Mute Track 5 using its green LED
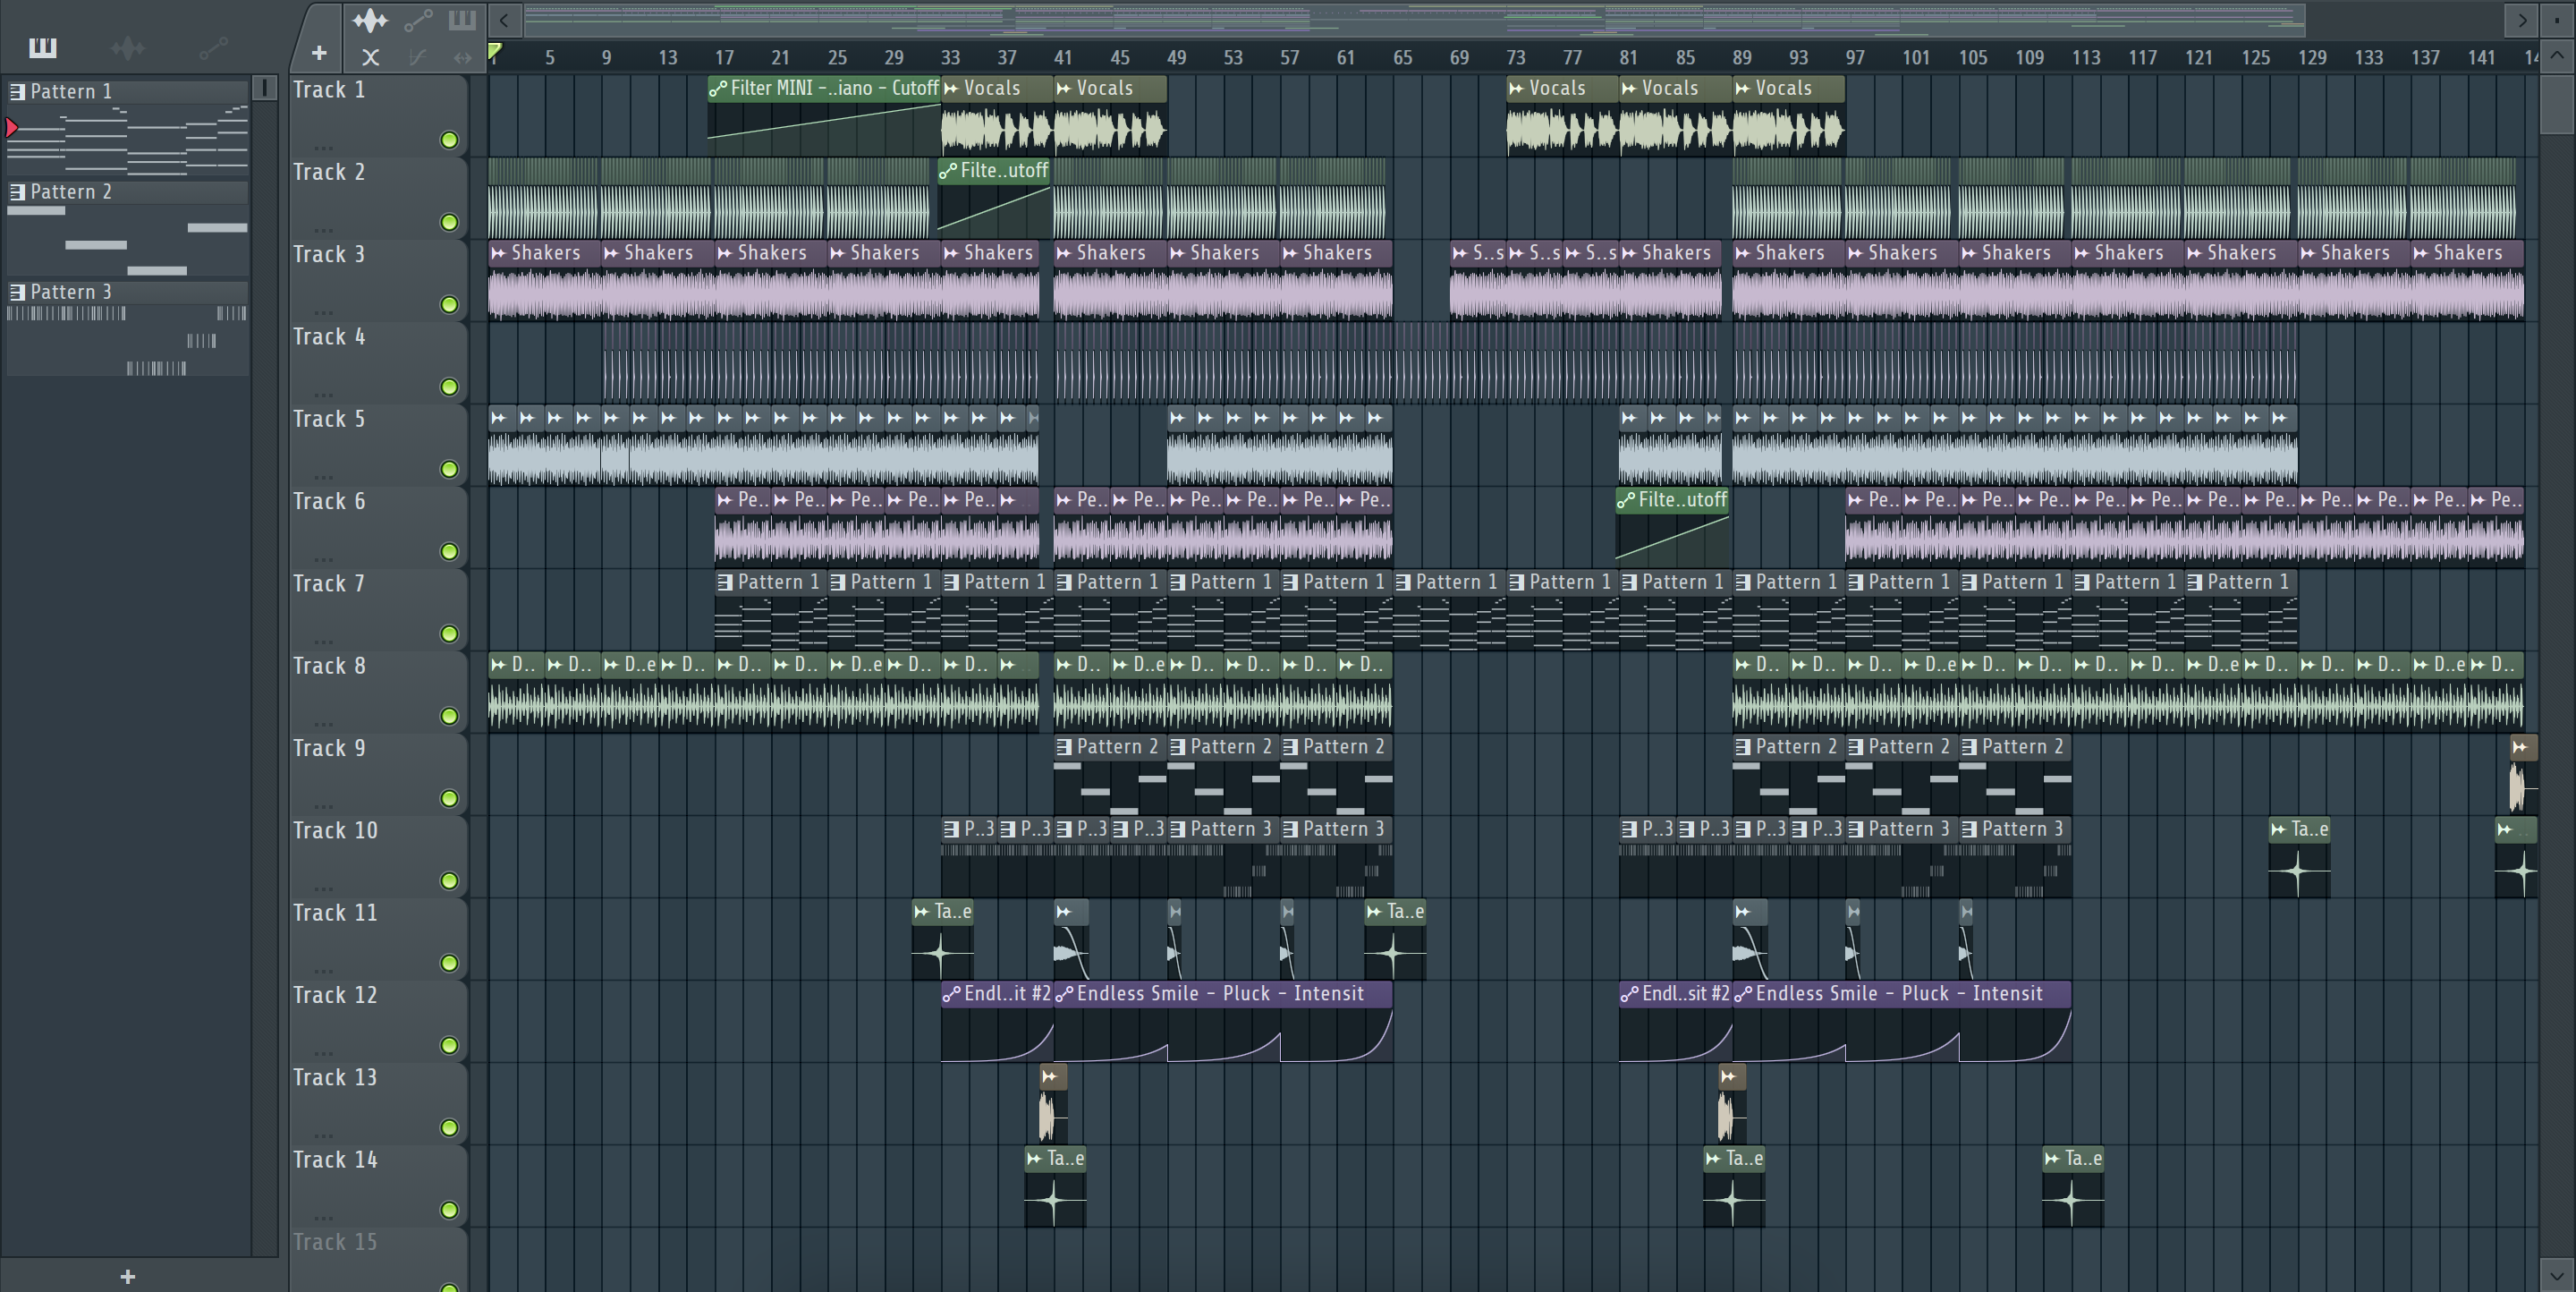 (x=449, y=469)
